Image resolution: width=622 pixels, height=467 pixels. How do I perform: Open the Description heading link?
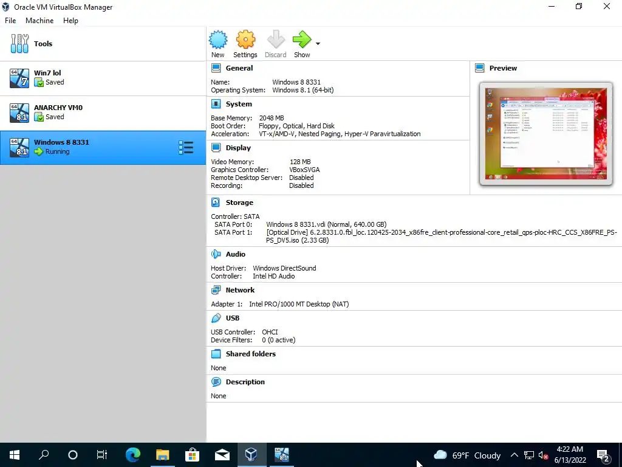coord(245,382)
